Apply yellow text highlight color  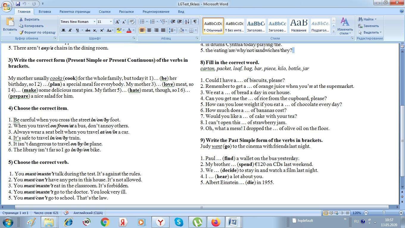(119, 30)
